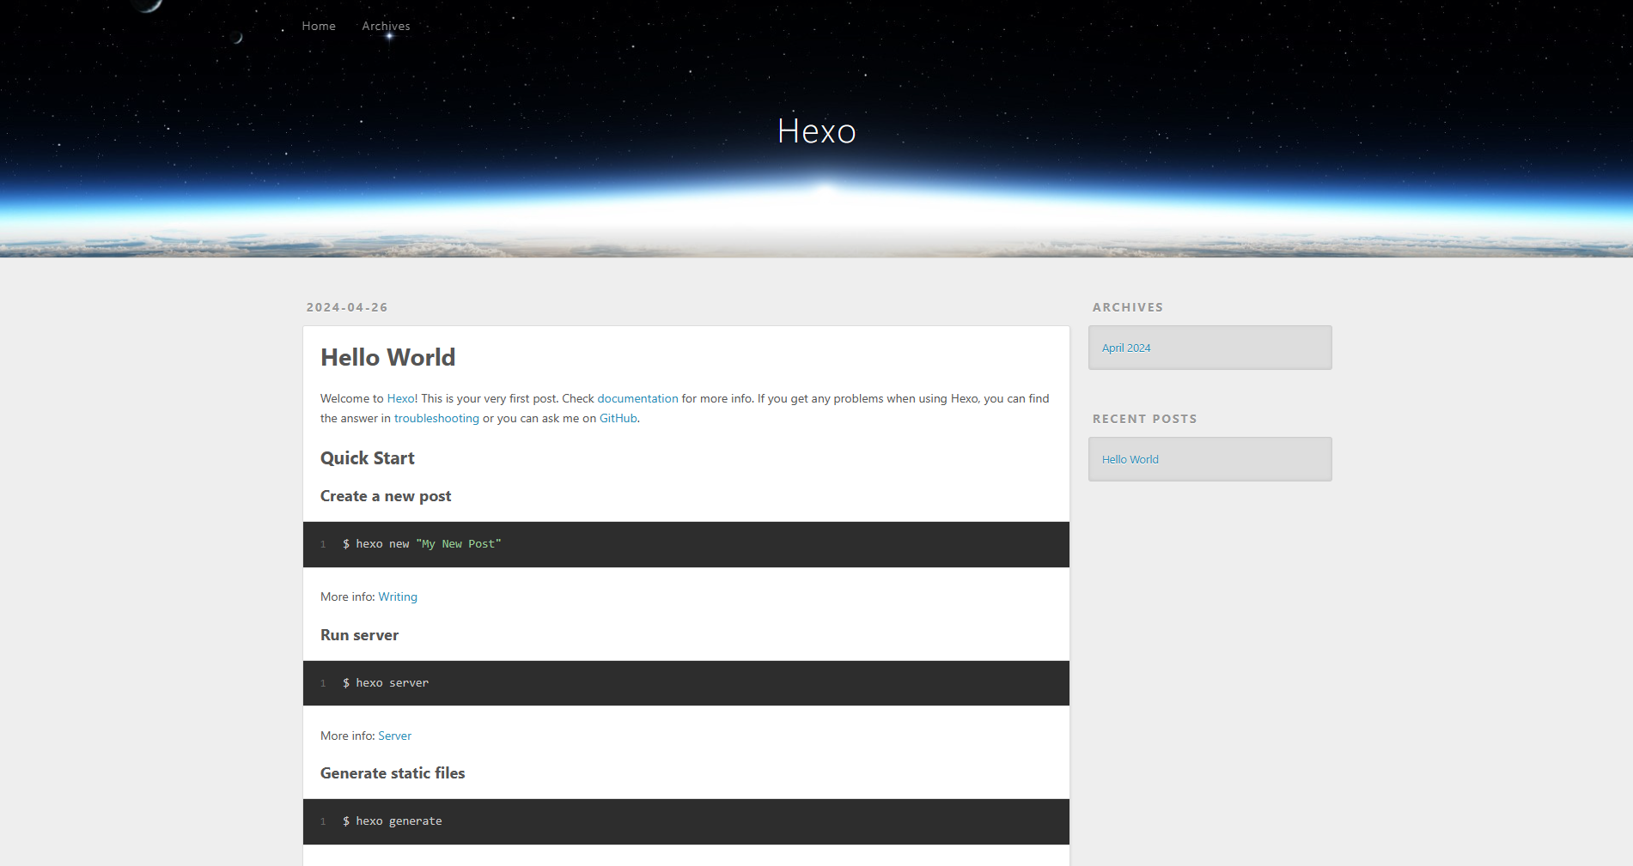Open the documentation link

[637, 398]
